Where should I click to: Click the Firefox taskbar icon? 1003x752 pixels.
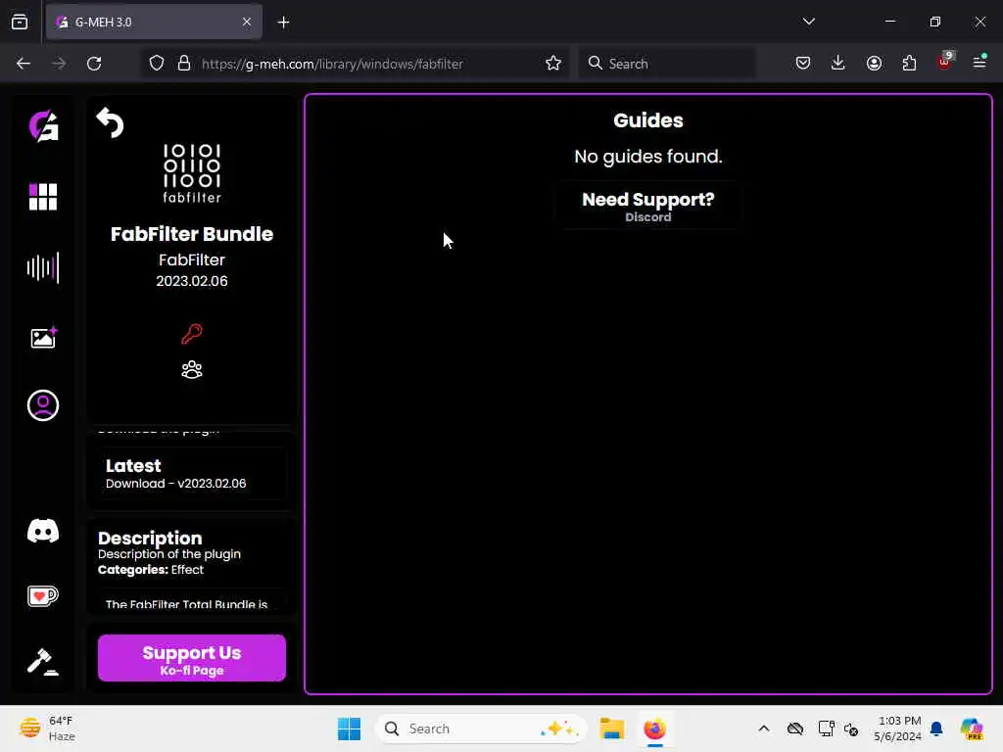click(654, 728)
